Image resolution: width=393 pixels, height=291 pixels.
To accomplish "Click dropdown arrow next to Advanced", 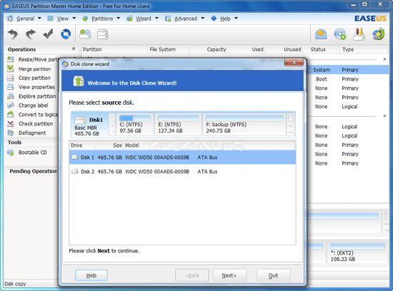I will [x=203, y=19].
